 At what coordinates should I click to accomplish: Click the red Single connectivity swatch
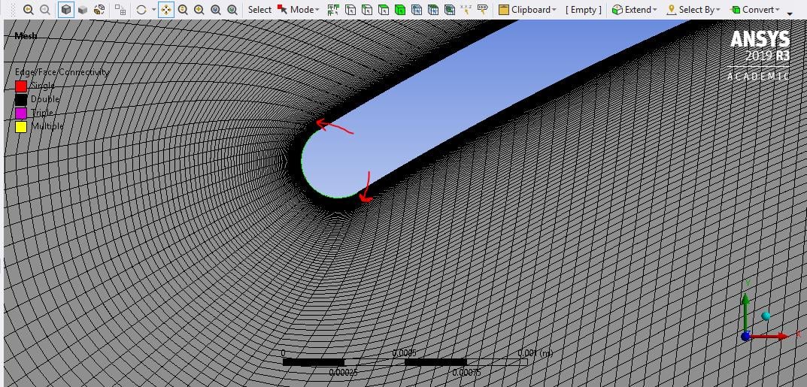coord(20,86)
